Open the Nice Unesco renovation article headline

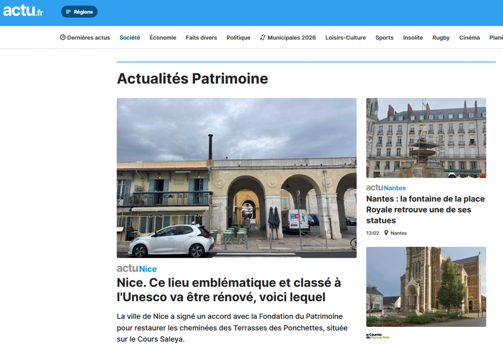point(228,290)
